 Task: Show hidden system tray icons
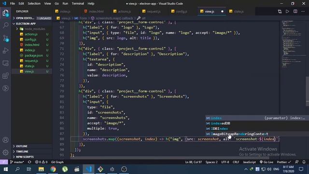click(246, 169)
